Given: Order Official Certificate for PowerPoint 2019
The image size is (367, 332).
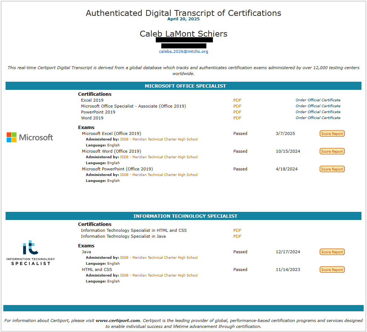Looking at the screenshot, I should (318, 112).
